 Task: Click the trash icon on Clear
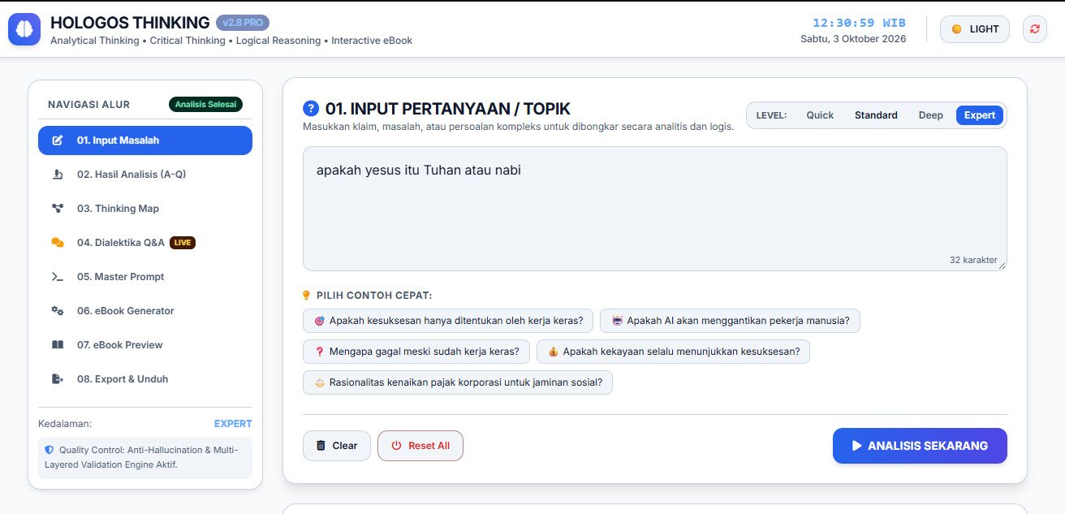(x=321, y=446)
